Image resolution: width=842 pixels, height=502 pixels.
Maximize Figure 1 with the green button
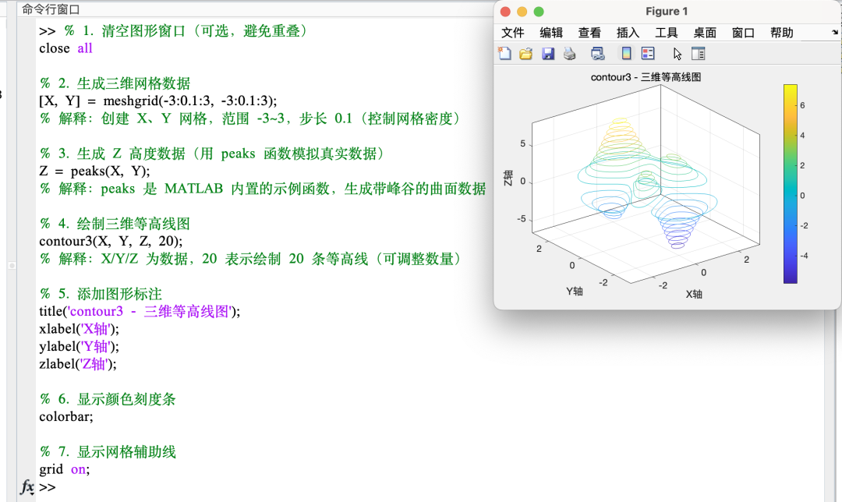click(539, 12)
